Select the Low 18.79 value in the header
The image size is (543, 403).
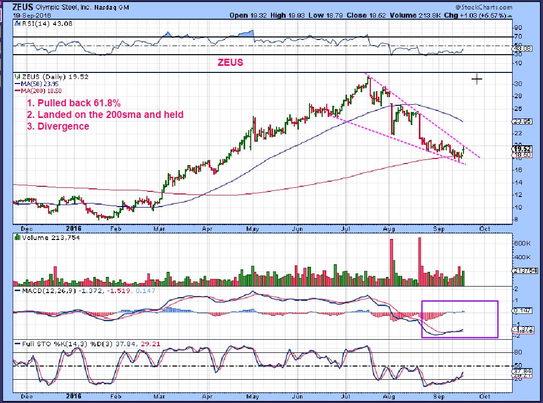pyautogui.click(x=325, y=15)
